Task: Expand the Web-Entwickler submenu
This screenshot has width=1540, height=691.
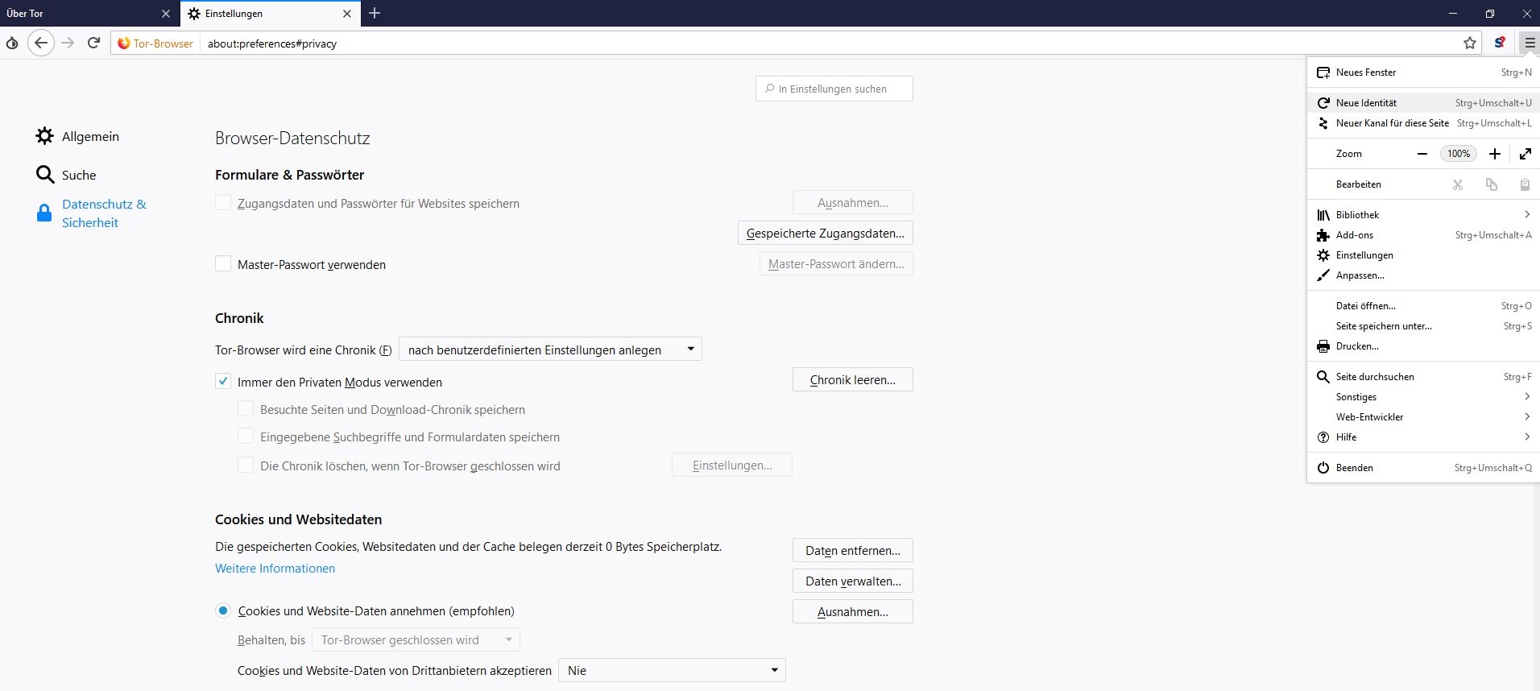Action: tap(1423, 417)
